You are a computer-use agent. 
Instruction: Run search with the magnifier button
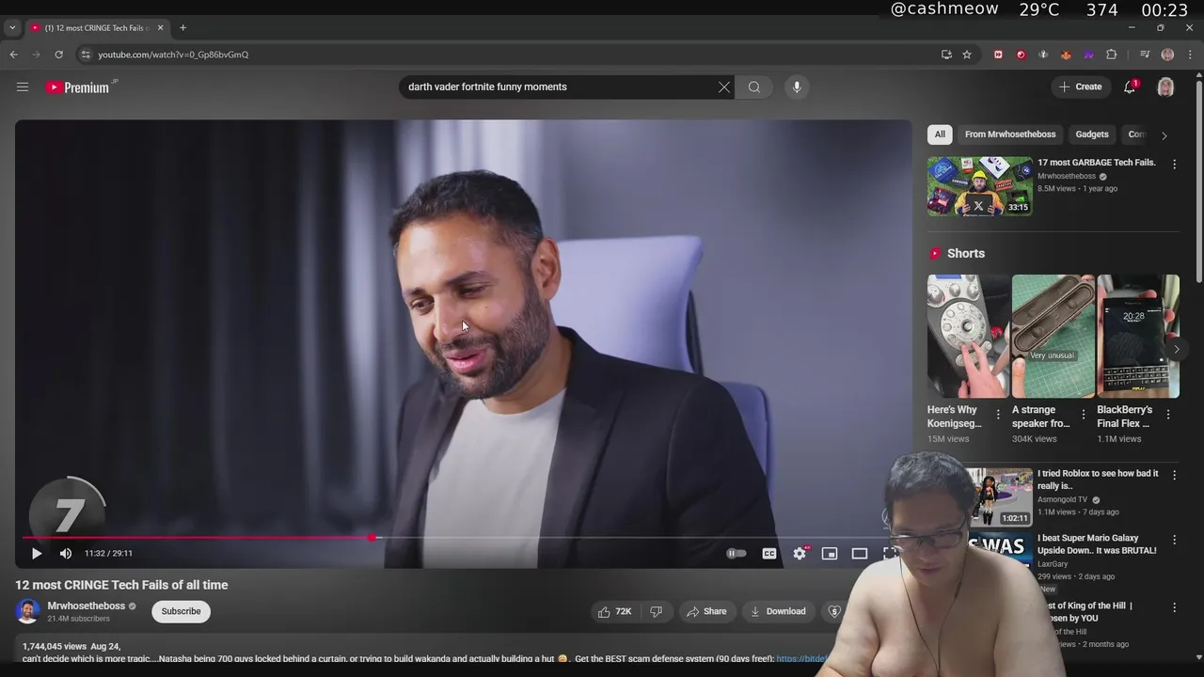[x=754, y=87]
